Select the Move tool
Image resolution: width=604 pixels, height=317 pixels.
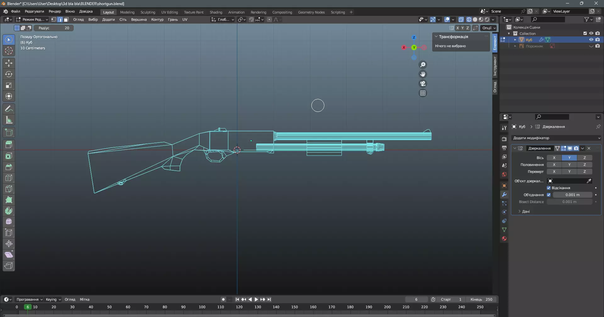coord(9,63)
